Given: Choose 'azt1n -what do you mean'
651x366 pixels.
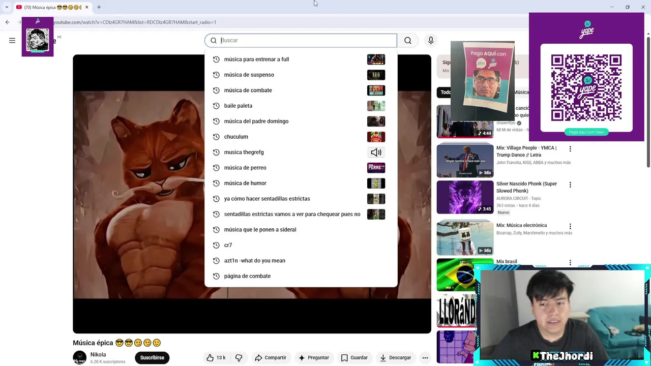Looking at the screenshot, I should click(x=301, y=261).
